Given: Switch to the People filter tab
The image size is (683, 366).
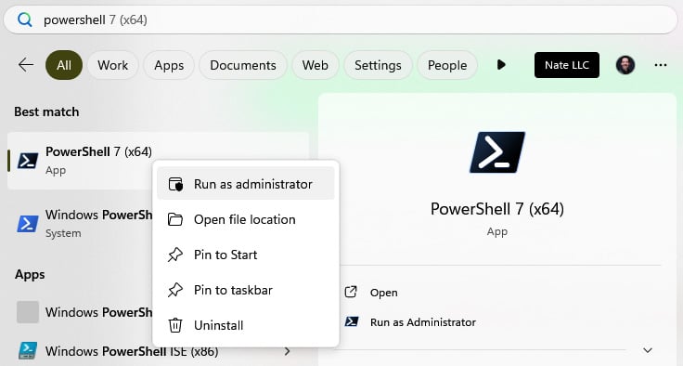Looking at the screenshot, I should click(447, 65).
